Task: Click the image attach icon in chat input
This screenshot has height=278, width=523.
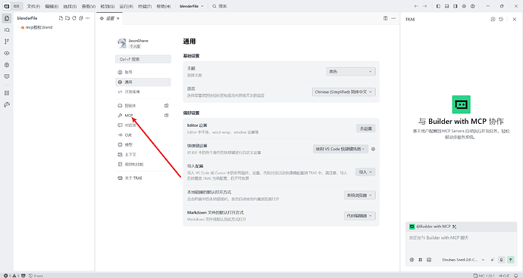Action: point(429,260)
